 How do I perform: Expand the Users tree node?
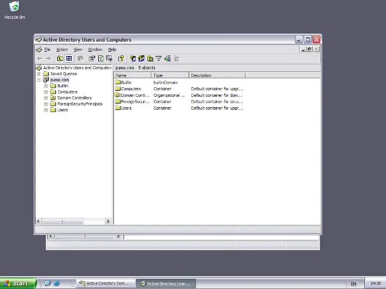point(46,110)
